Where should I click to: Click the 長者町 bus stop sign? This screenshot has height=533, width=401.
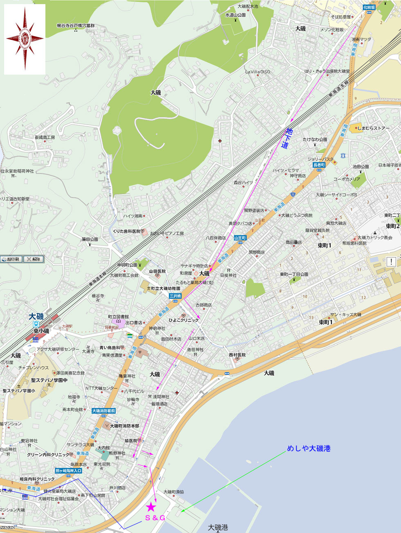click(x=319, y=165)
